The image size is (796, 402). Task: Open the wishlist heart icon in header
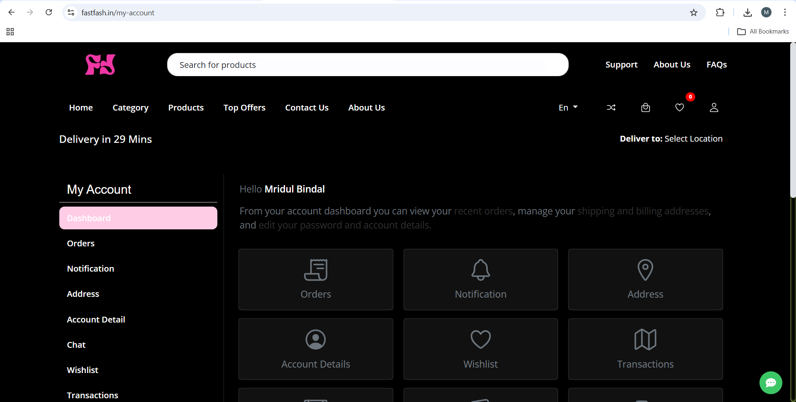[679, 108]
